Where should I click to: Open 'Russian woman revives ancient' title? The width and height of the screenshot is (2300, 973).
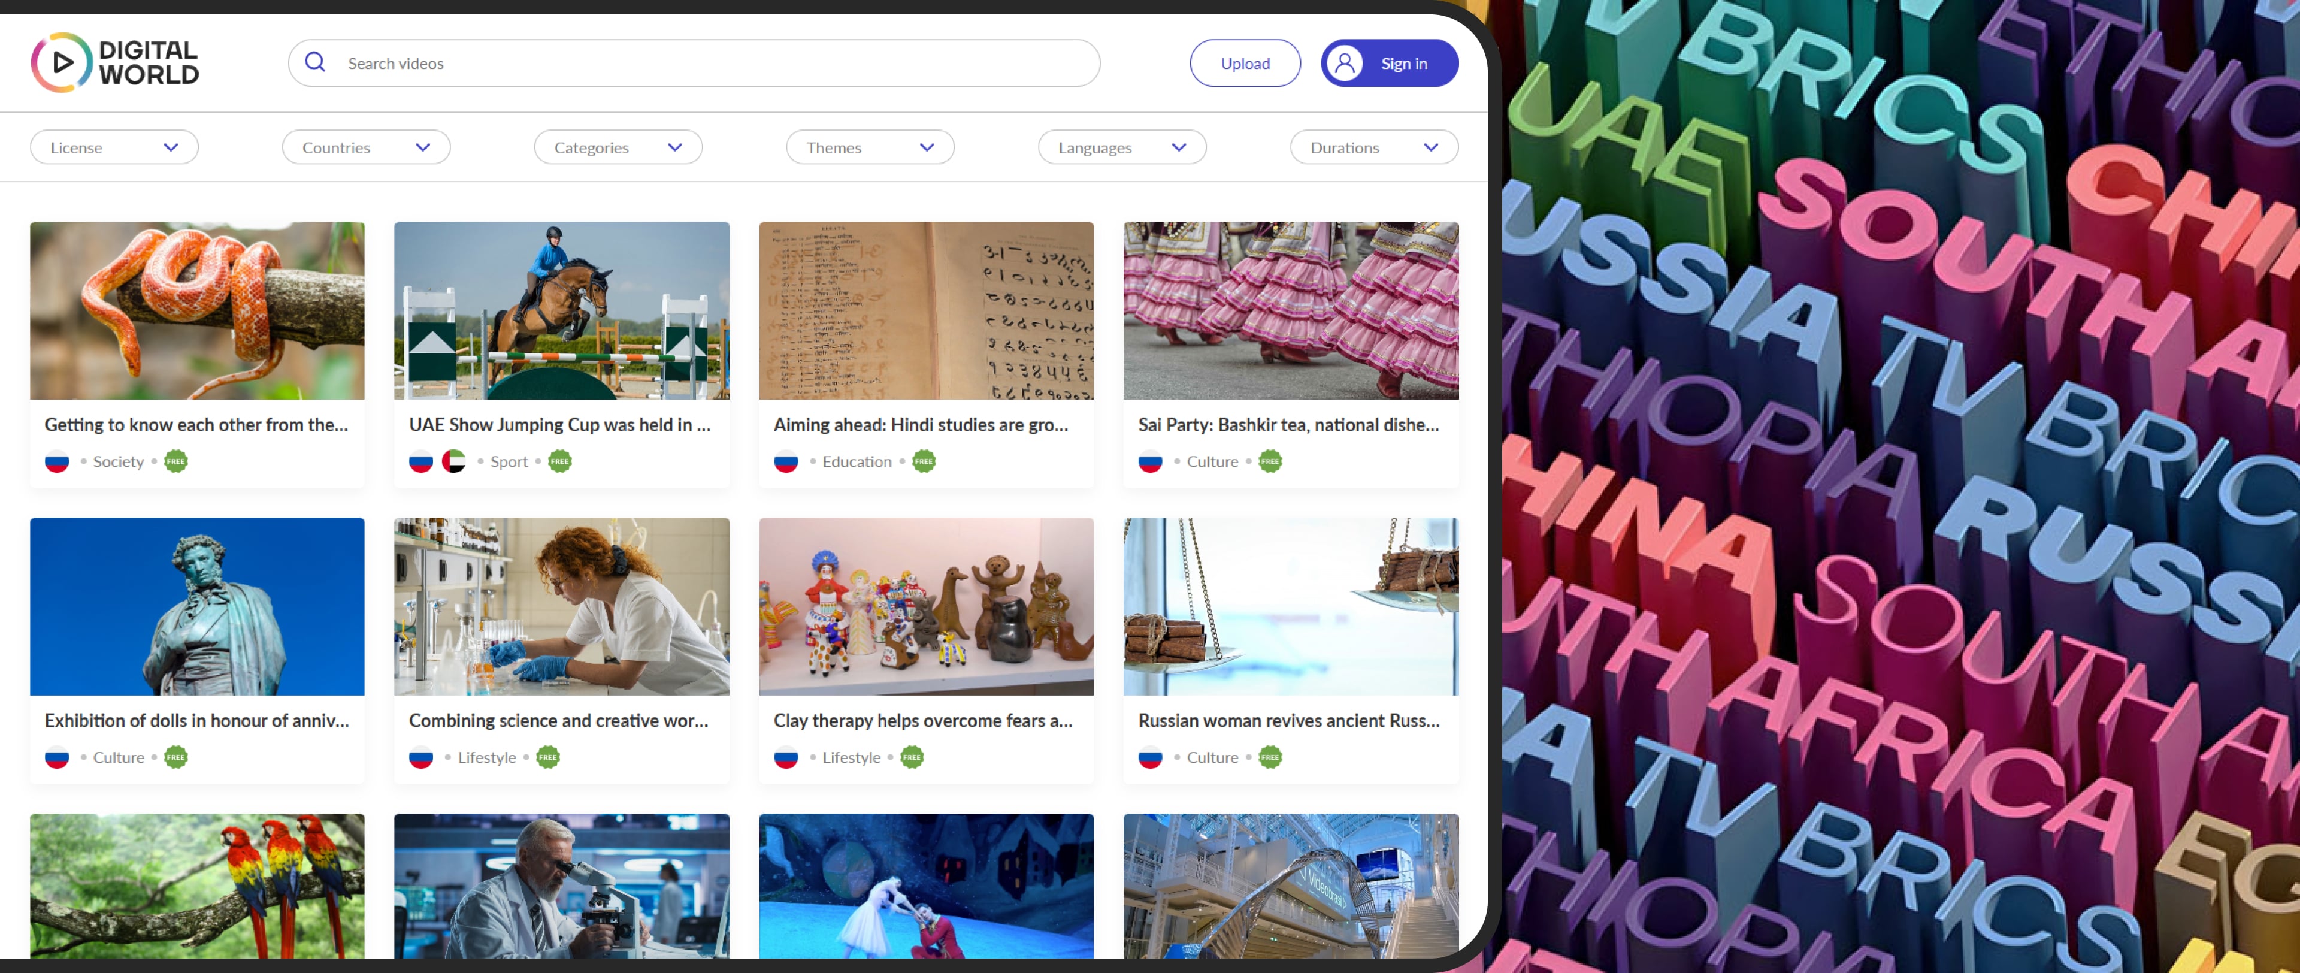tap(1288, 721)
